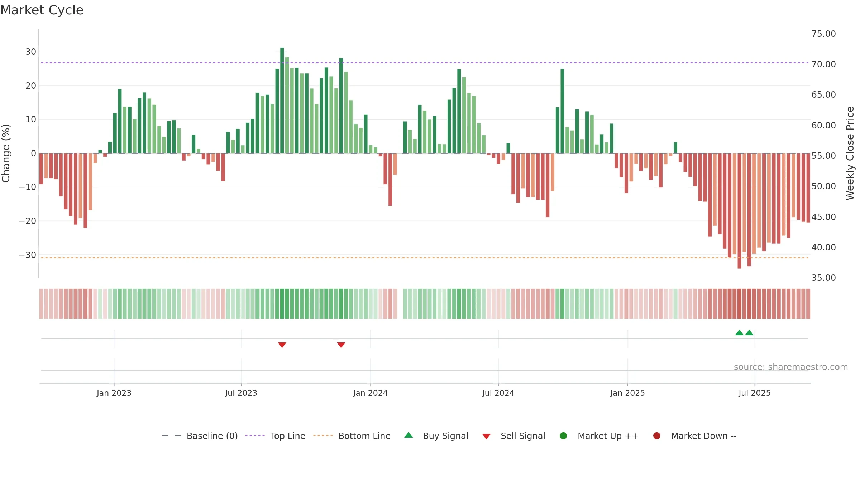Toggle the Sell Signal legend entry
Screen dimensions: 860x483
[513, 436]
